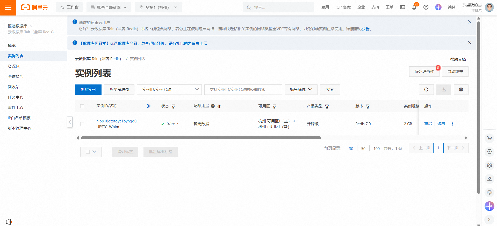The height and width of the screenshot is (226, 497).
Task: Open instance r-bp18qtotqyc1byngq0 link
Action: click(117, 121)
